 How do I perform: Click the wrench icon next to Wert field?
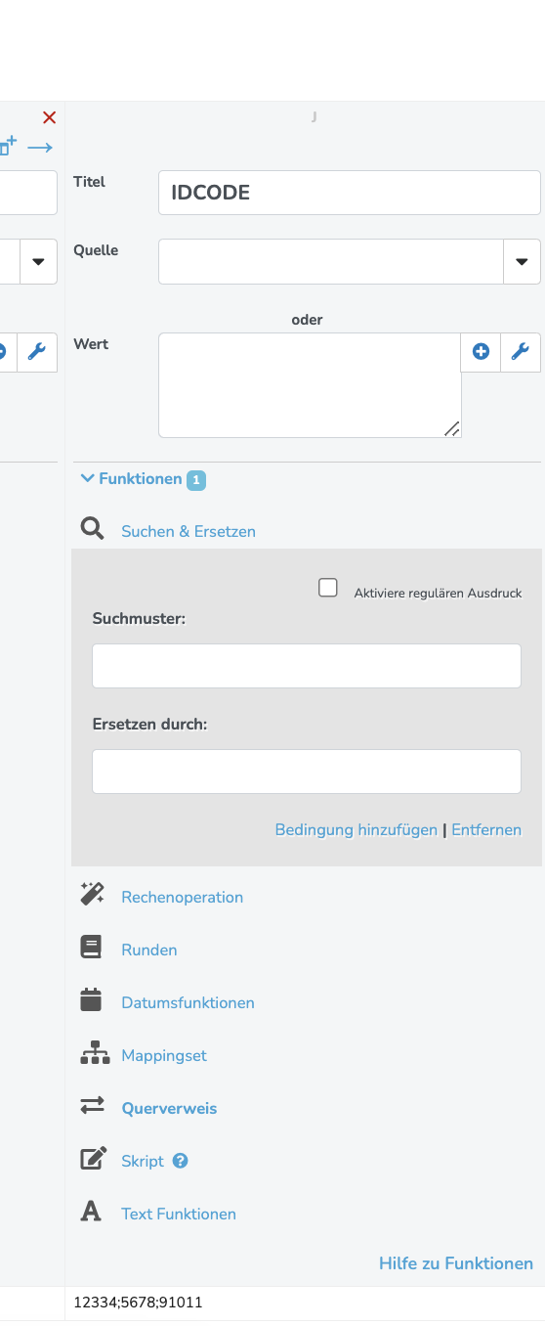pyautogui.click(x=521, y=352)
